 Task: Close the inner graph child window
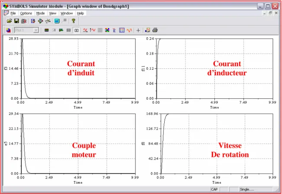(x=276, y=13)
